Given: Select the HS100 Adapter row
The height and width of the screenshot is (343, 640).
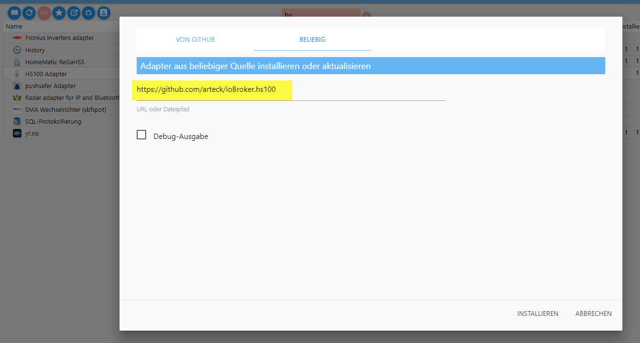Looking at the screenshot, I should pos(46,74).
